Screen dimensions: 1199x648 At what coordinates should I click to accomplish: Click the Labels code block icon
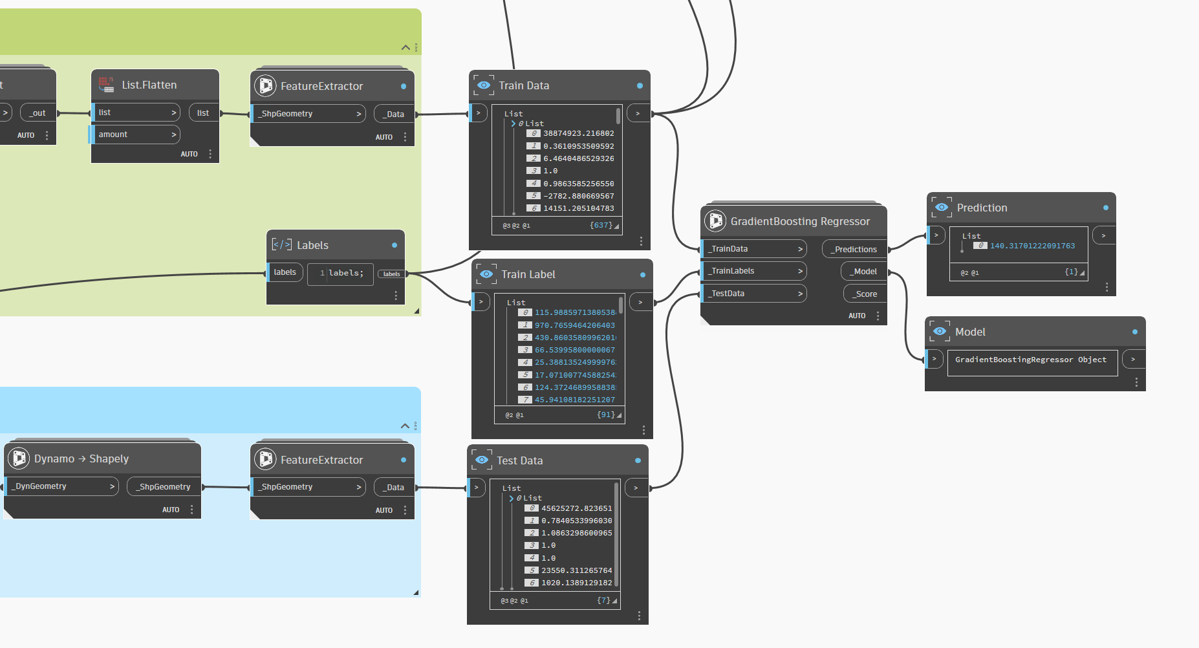pyautogui.click(x=281, y=244)
